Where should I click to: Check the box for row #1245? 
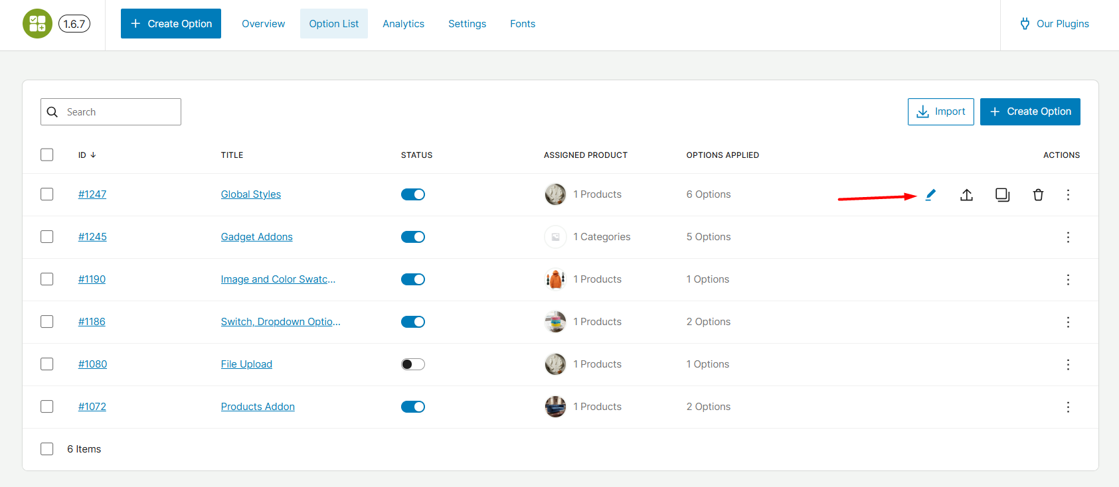[x=46, y=237]
